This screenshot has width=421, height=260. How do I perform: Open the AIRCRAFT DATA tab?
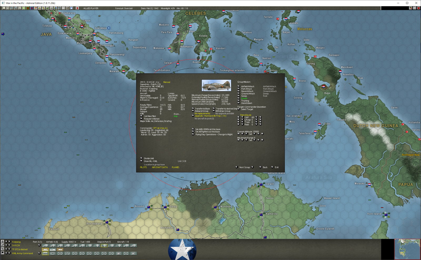[160, 167]
